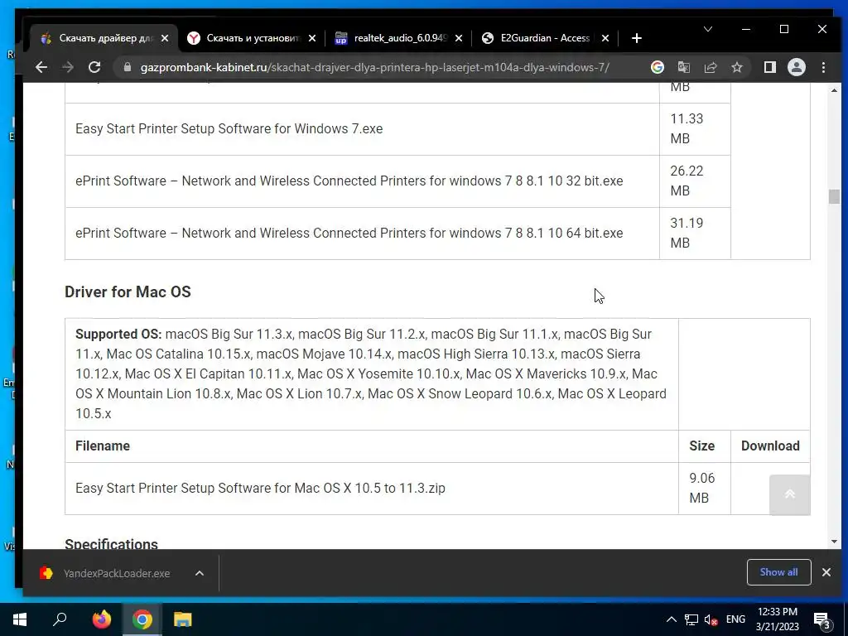
Task: Select ePrint Software 32 bit.exe filename
Action: [x=349, y=181]
